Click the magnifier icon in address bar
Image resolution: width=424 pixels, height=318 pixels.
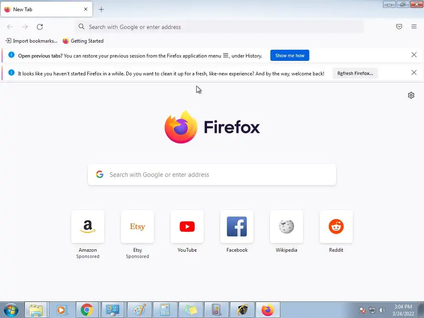82,26
